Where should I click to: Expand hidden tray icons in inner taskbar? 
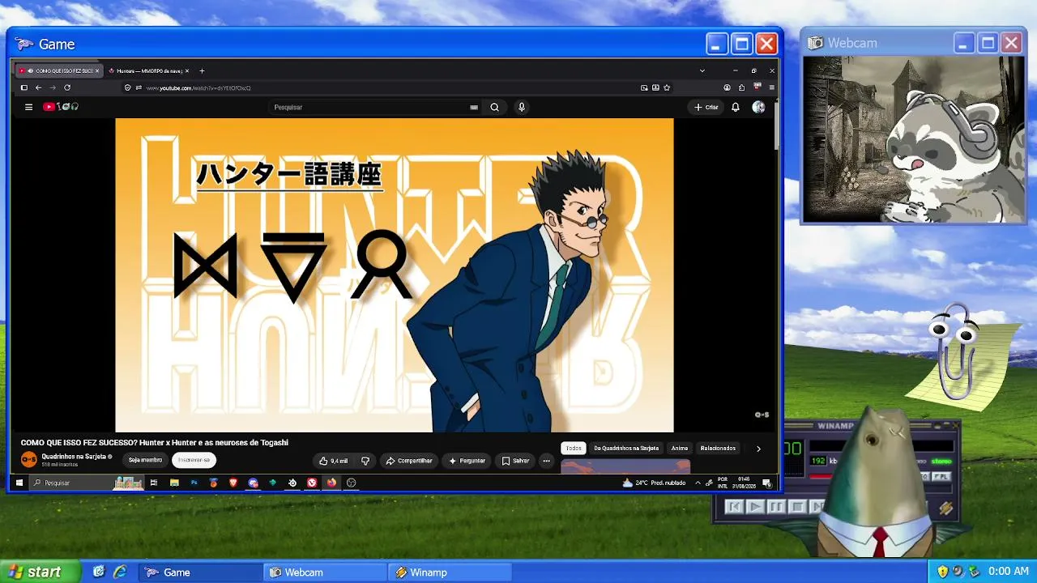[698, 483]
